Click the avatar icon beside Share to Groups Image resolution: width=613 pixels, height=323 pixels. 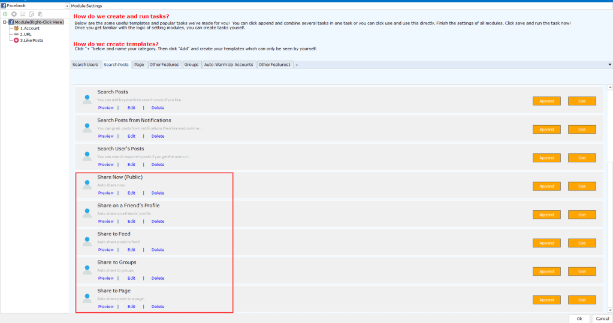pos(87,268)
